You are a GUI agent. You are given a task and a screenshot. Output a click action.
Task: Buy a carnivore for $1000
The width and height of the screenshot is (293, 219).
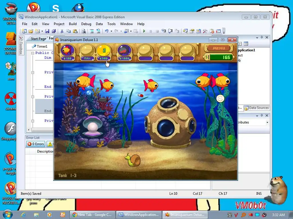click(124, 52)
